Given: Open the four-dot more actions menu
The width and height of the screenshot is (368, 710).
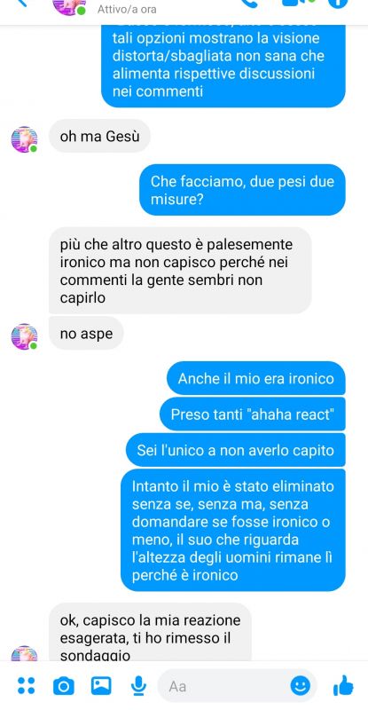Looking at the screenshot, I should pyautogui.click(x=27, y=685).
